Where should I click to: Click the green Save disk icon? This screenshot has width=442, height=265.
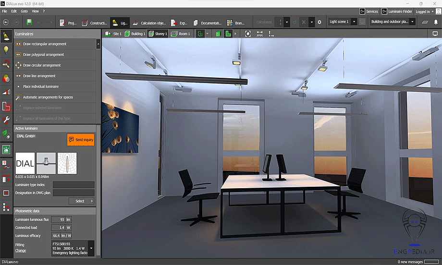pyautogui.click(x=29, y=22)
